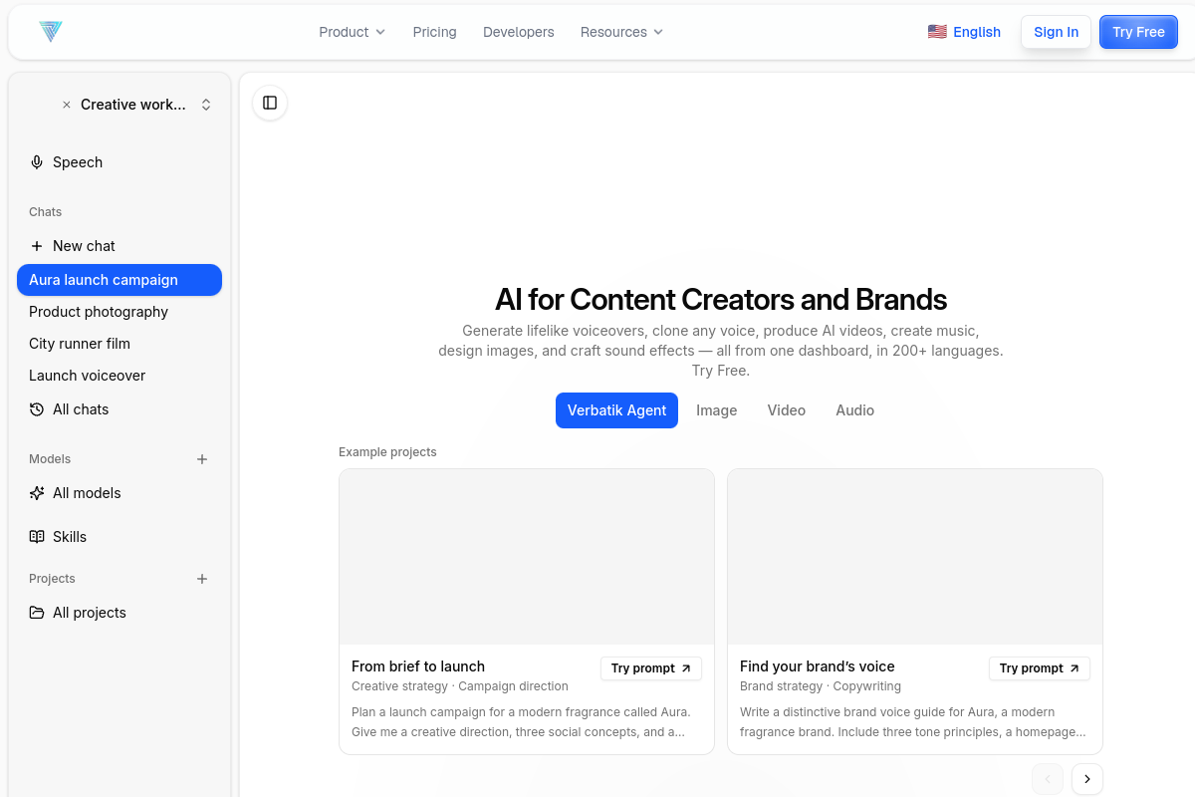Switch to the Video tab
This screenshot has width=1195, height=797.
[x=787, y=410]
